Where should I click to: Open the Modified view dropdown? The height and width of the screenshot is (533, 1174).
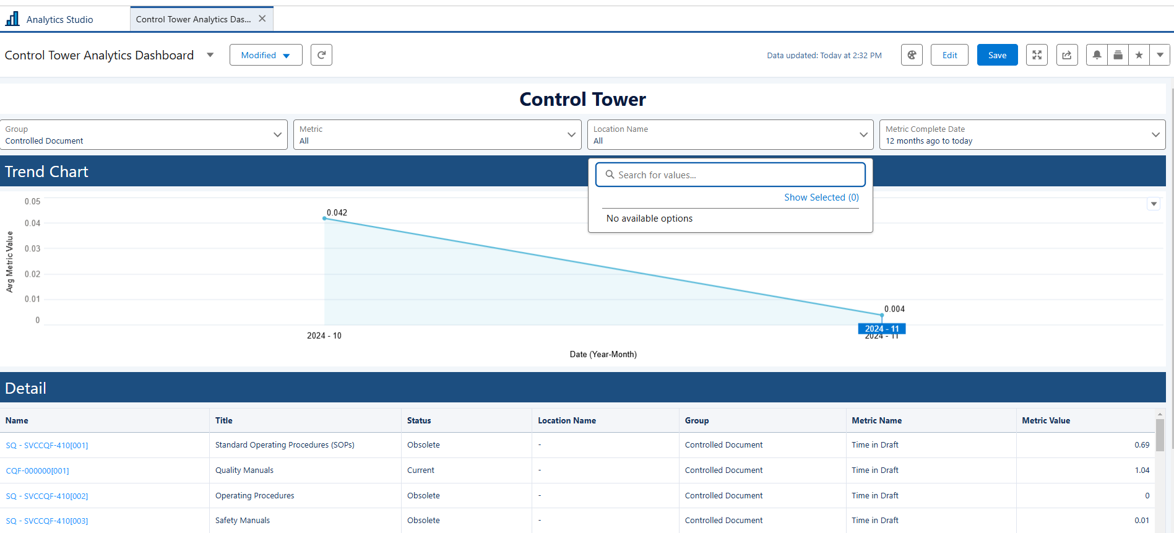pos(265,55)
